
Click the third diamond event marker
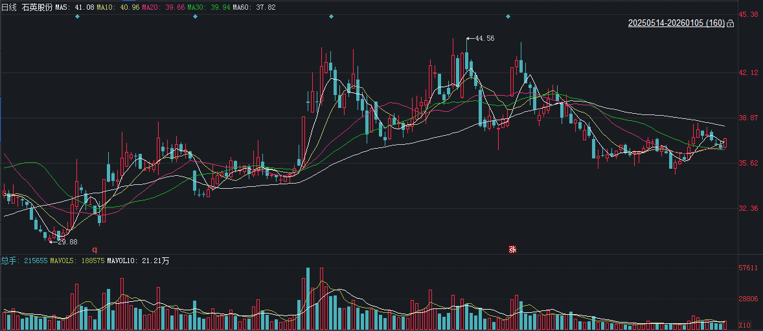tap(332, 16)
